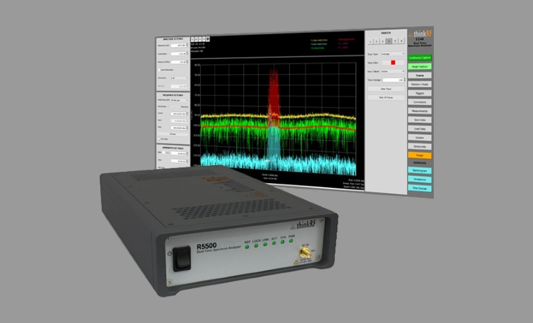Click the first graph toolbar icon
The image size is (533, 323).
click(x=192, y=39)
